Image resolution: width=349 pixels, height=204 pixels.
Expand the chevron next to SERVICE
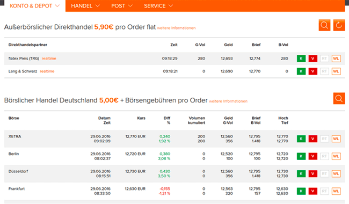(171, 6)
